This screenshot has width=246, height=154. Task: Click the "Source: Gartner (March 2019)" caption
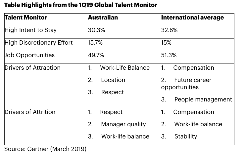point(45,149)
